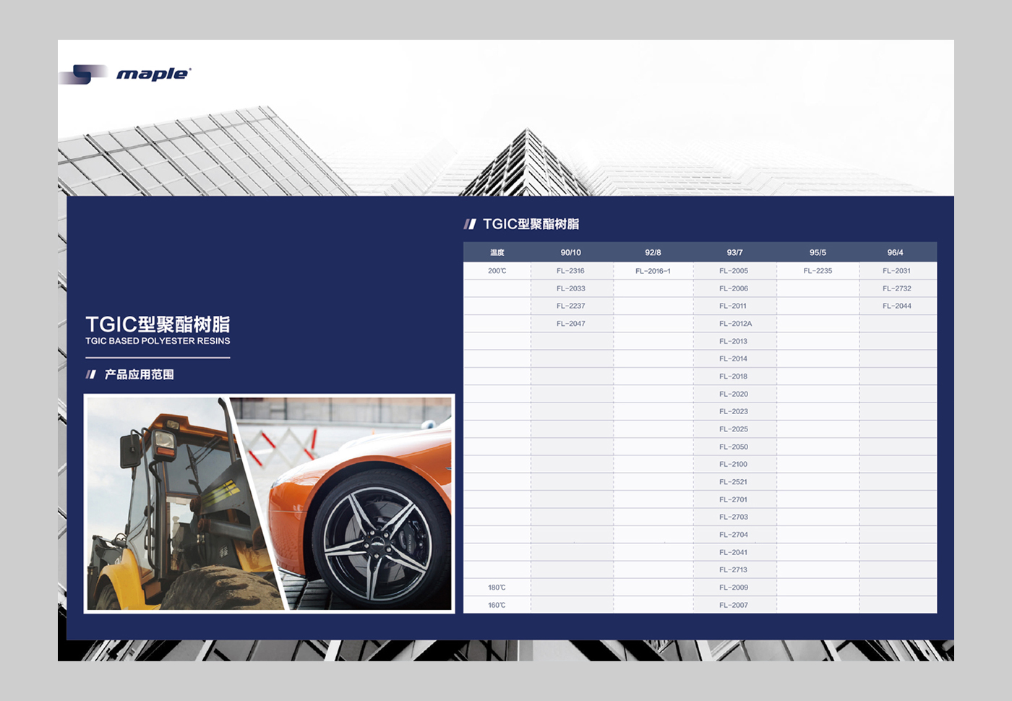Click the 90/10 column header
The height and width of the screenshot is (701, 1012).
tap(570, 252)
